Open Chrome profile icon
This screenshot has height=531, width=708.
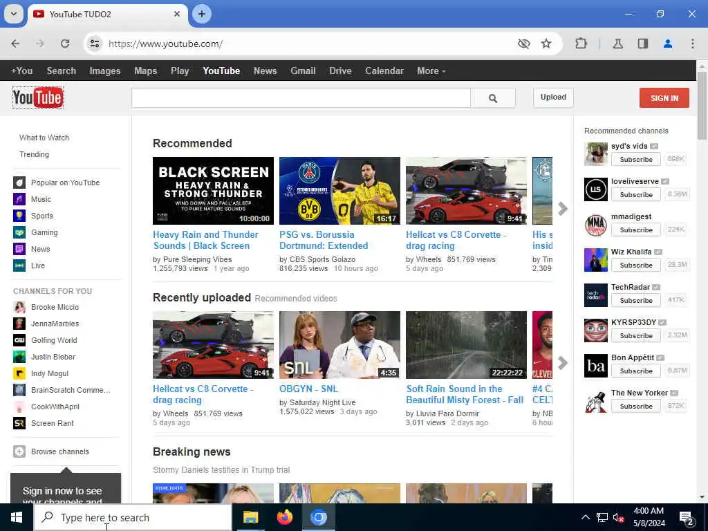tap(668, 44)
